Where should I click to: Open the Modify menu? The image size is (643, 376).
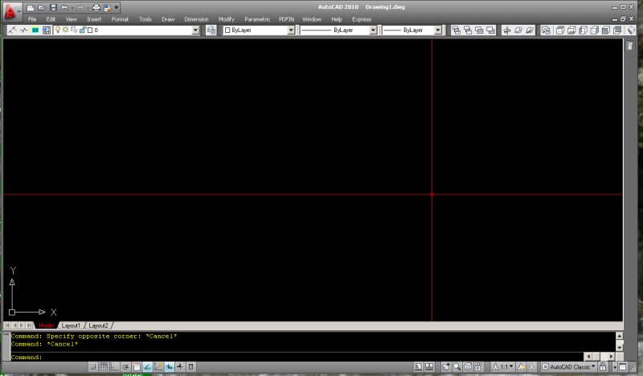click(226, 19)
